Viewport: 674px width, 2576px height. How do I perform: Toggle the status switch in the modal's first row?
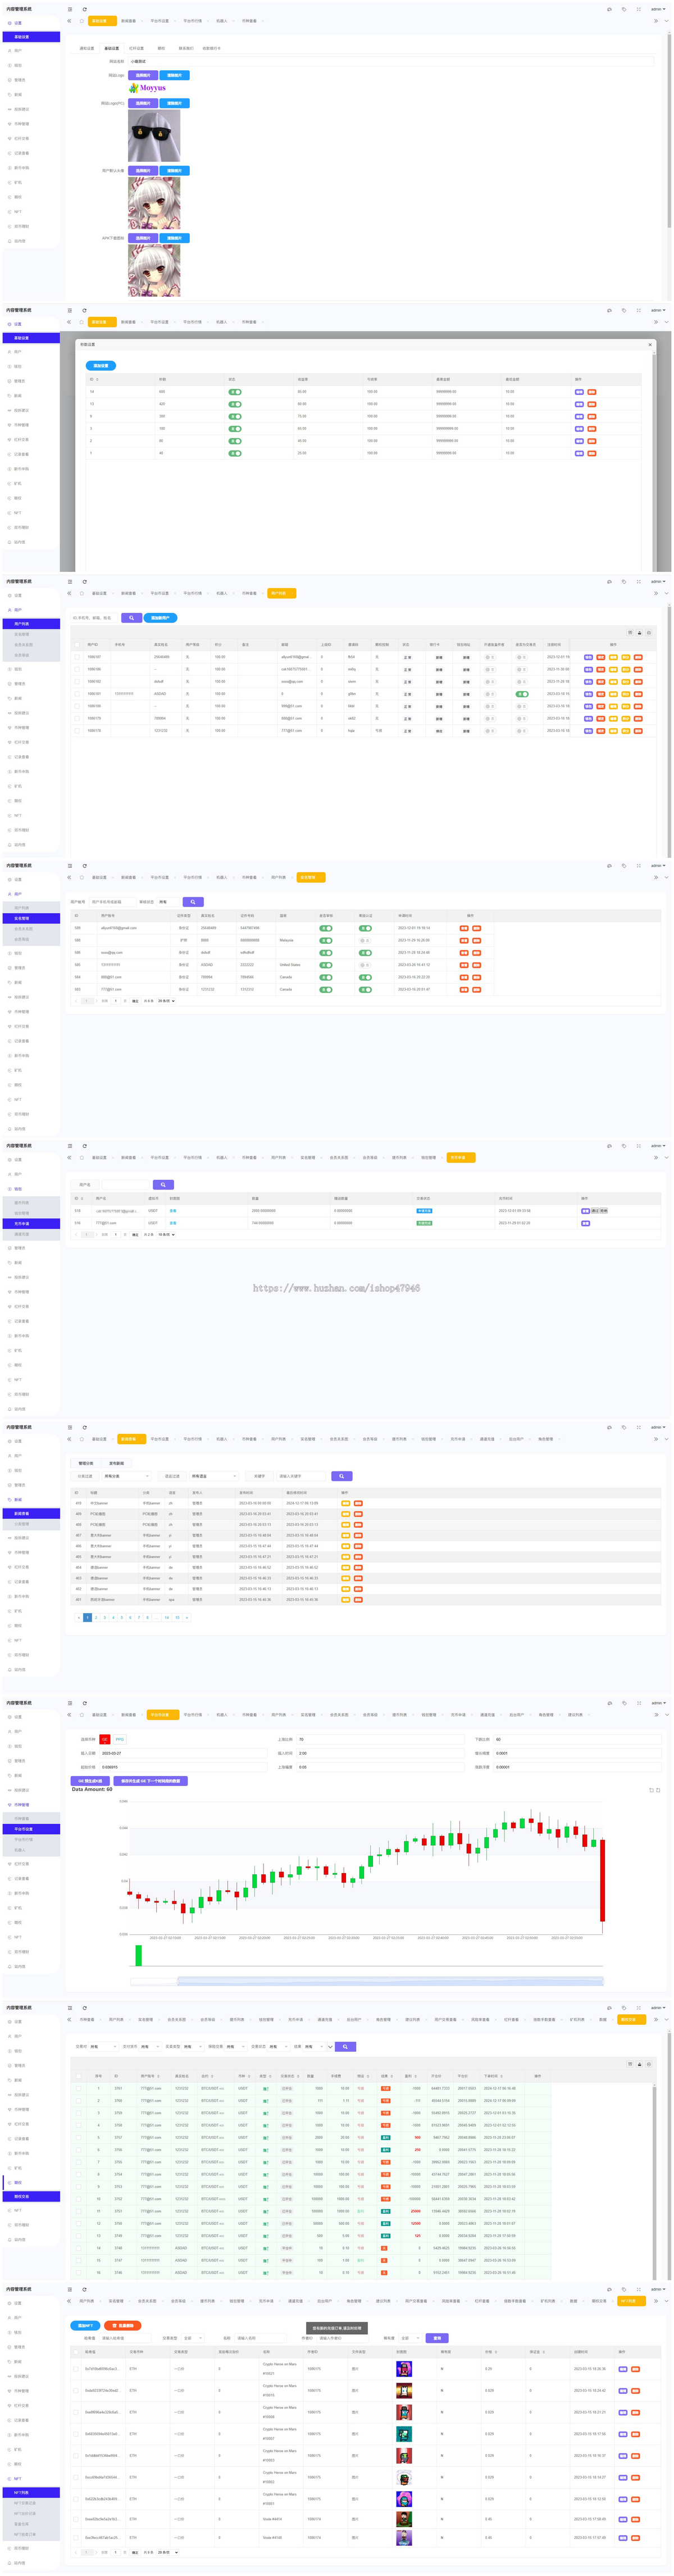coord(235,392)
